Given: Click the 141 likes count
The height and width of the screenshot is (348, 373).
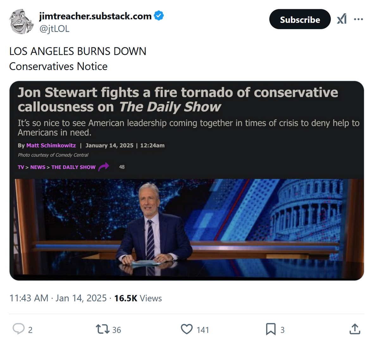Looking at the screenshot, I should pos(203,330).
